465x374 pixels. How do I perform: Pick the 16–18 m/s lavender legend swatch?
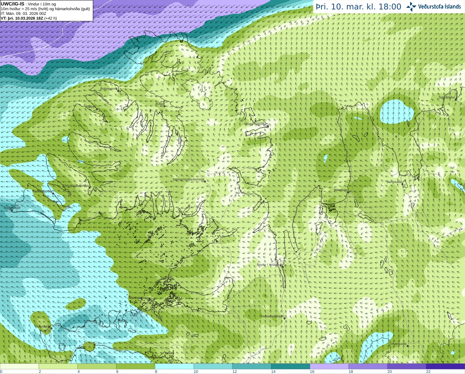(x=329, y=366)
